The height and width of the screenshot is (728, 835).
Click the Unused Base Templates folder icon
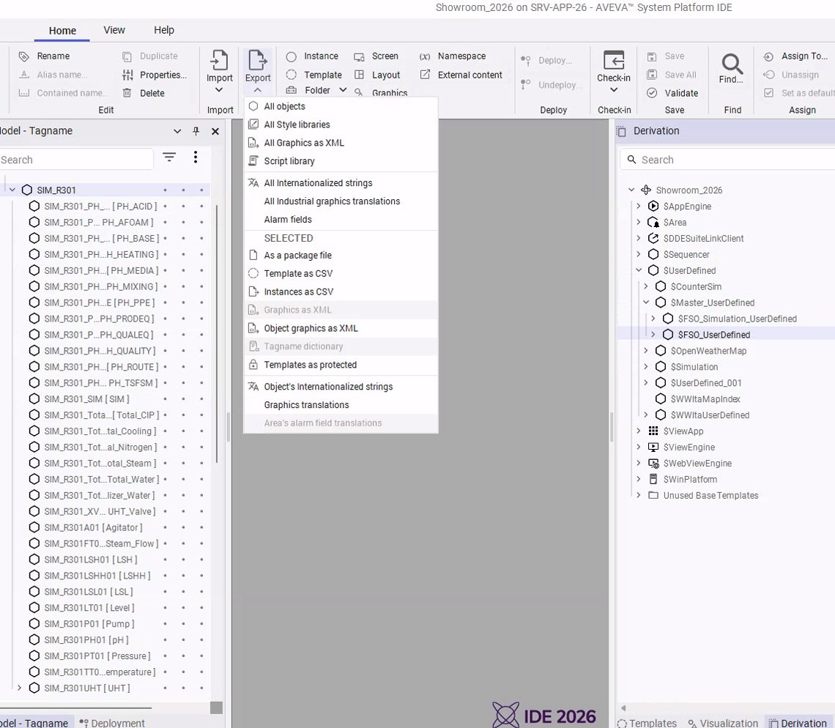(x=653, y=495)
